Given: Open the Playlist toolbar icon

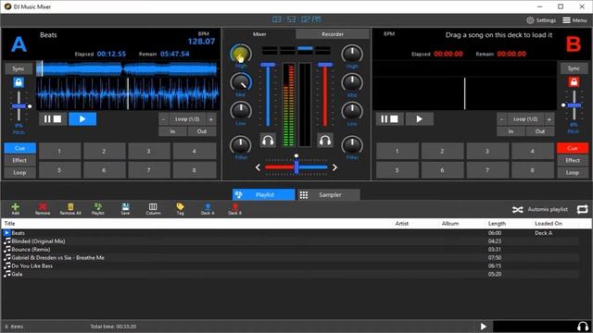Looking at the screenshot, I should pyautogui.click(x=98, y=208).
